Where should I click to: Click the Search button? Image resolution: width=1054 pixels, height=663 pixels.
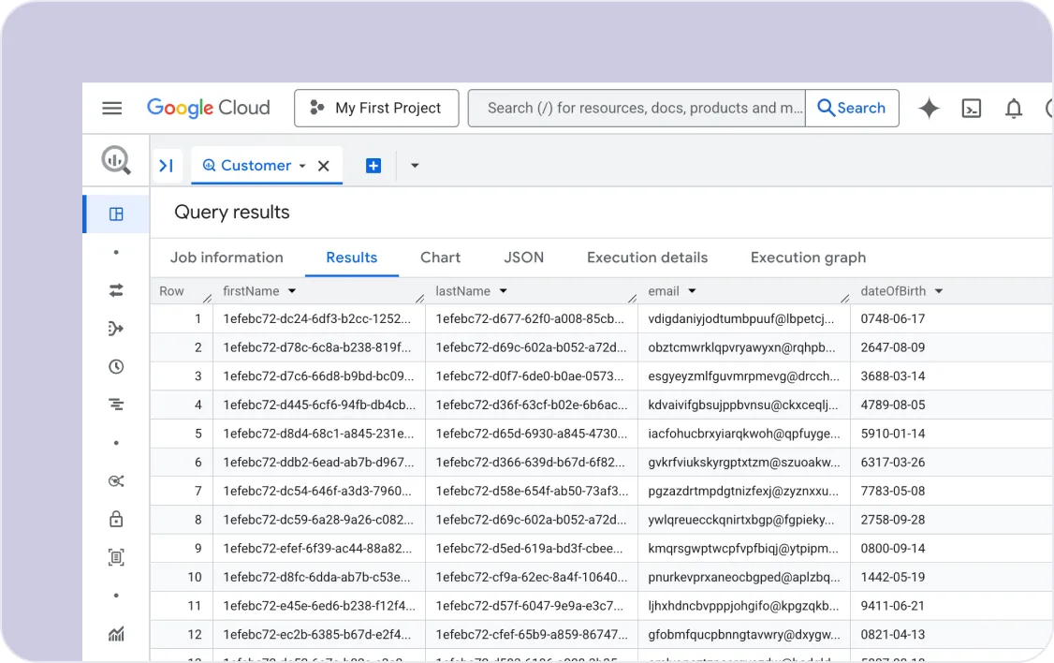click(x=852, y=109)
